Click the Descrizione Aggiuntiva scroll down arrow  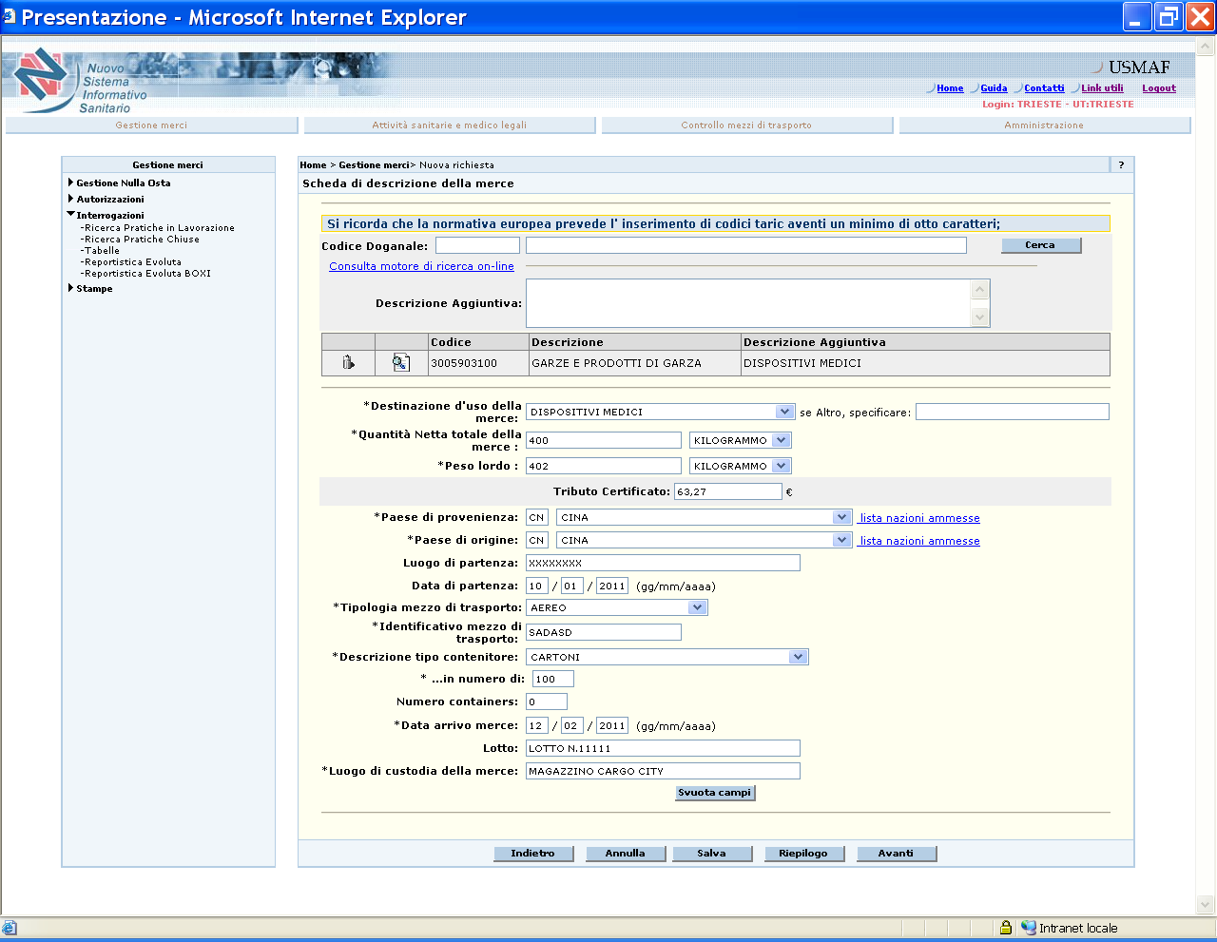(980, 318)
